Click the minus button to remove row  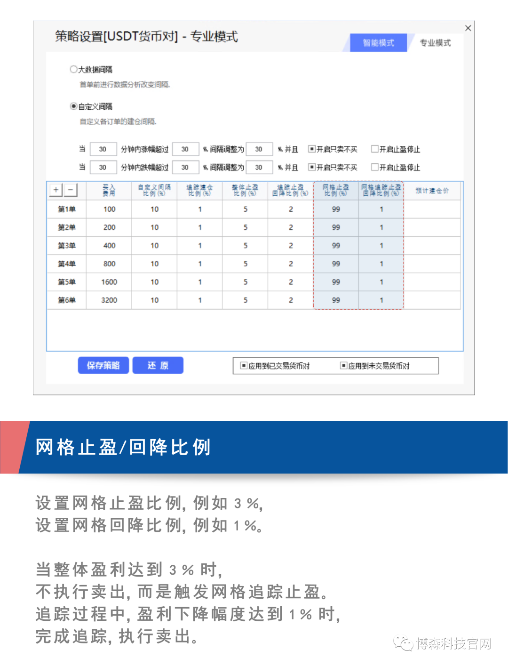71,190
